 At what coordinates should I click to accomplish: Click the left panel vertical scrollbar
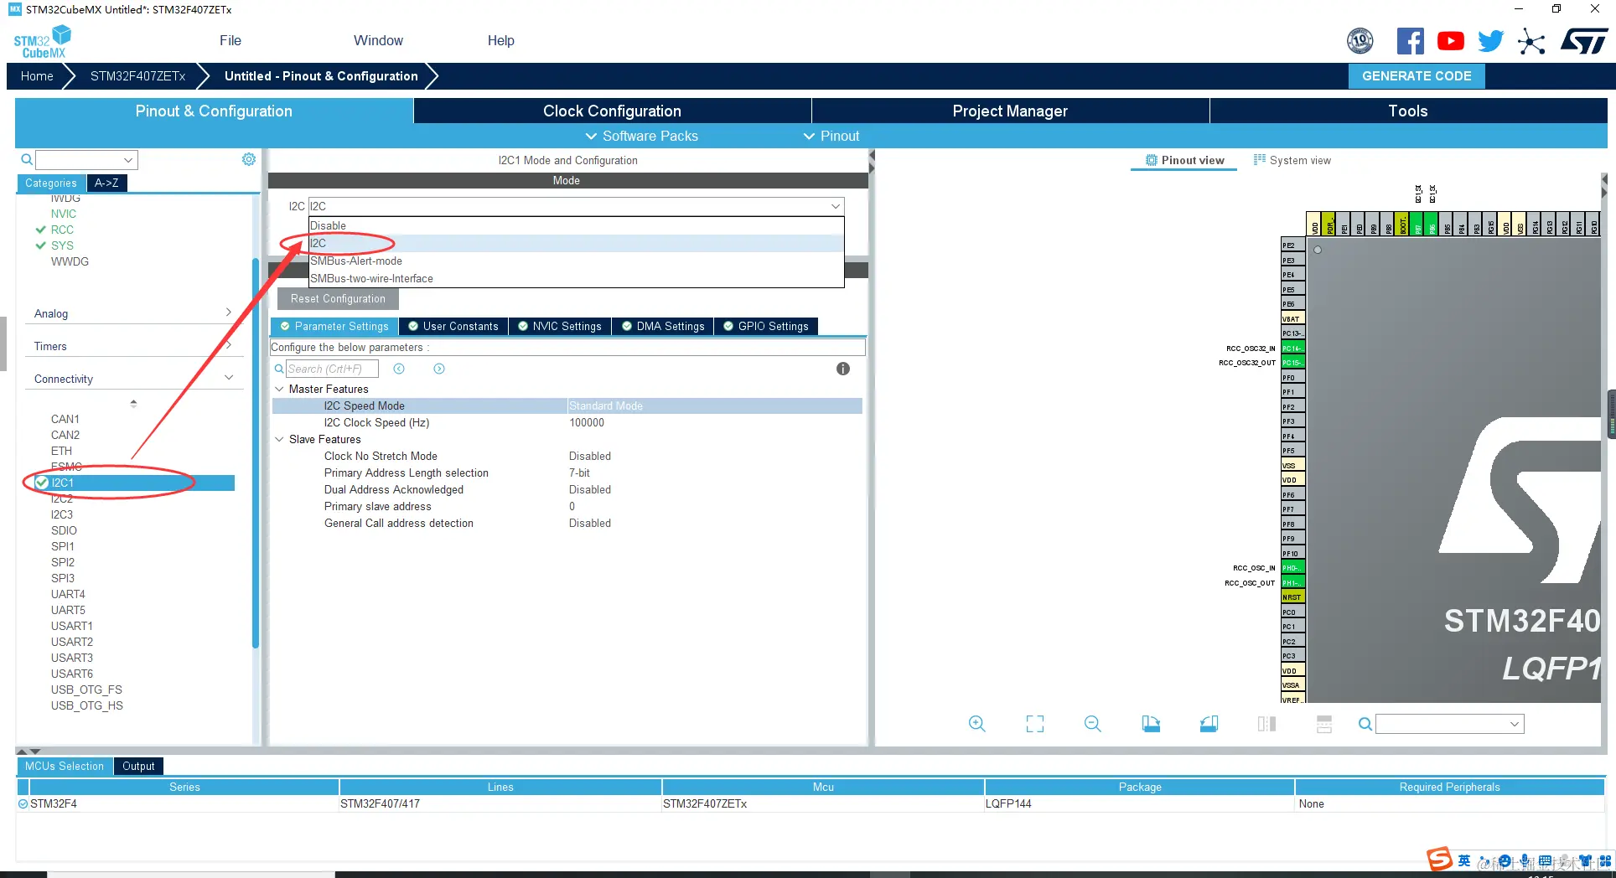[255, 452]
